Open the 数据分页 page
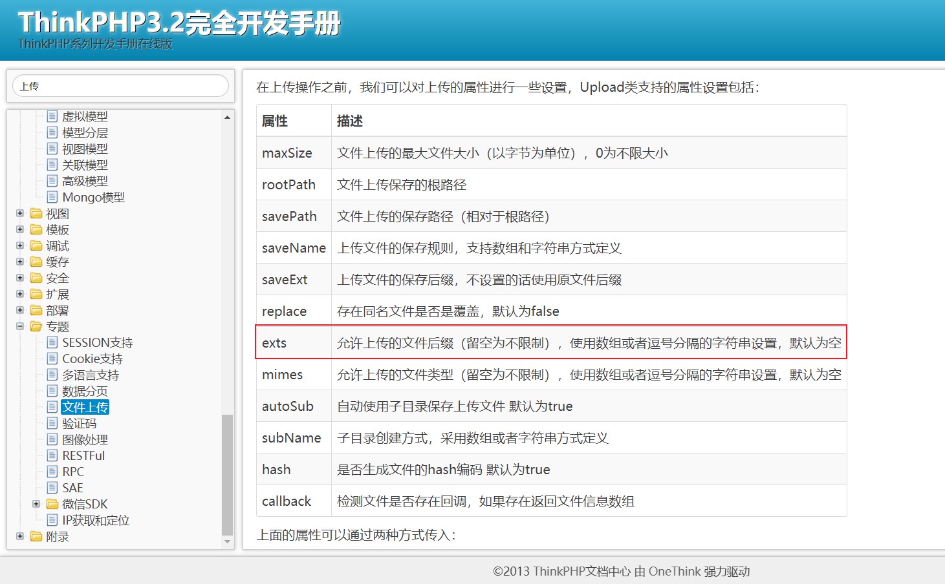This screenshot has height=584, width=945. tap(85, 391)
